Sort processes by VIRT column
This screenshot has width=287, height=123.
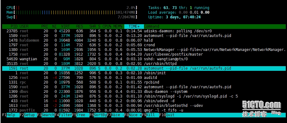pyautogui.click(x=65, y=26)
